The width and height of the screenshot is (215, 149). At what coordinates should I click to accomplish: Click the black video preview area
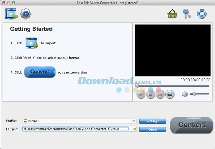click(x=173, y=51)
